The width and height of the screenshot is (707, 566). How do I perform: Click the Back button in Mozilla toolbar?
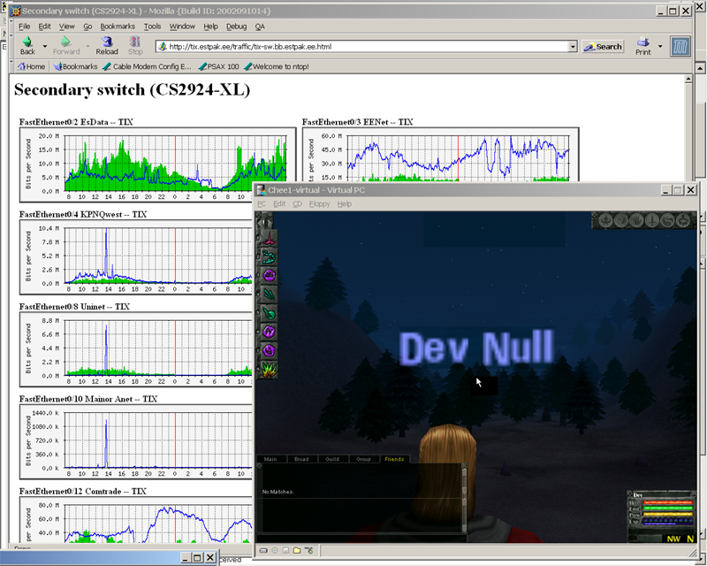(x=27, y=46)
